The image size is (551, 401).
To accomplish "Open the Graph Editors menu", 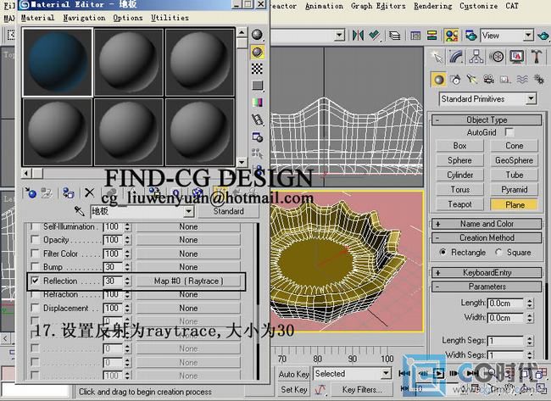I will 378,6.
